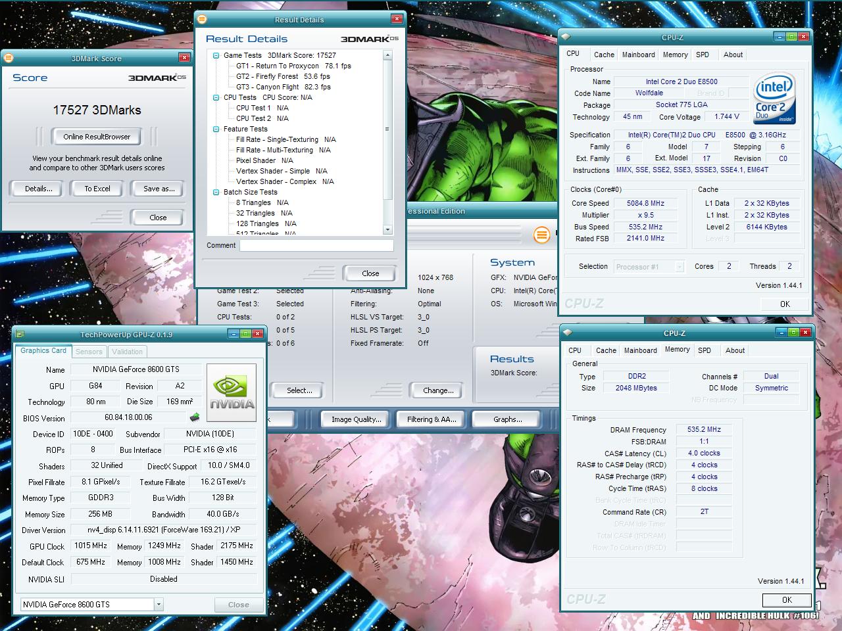Click the orange 3DMark Score window icon
Viewport: 842px width, 631px height.
[9, 58]
